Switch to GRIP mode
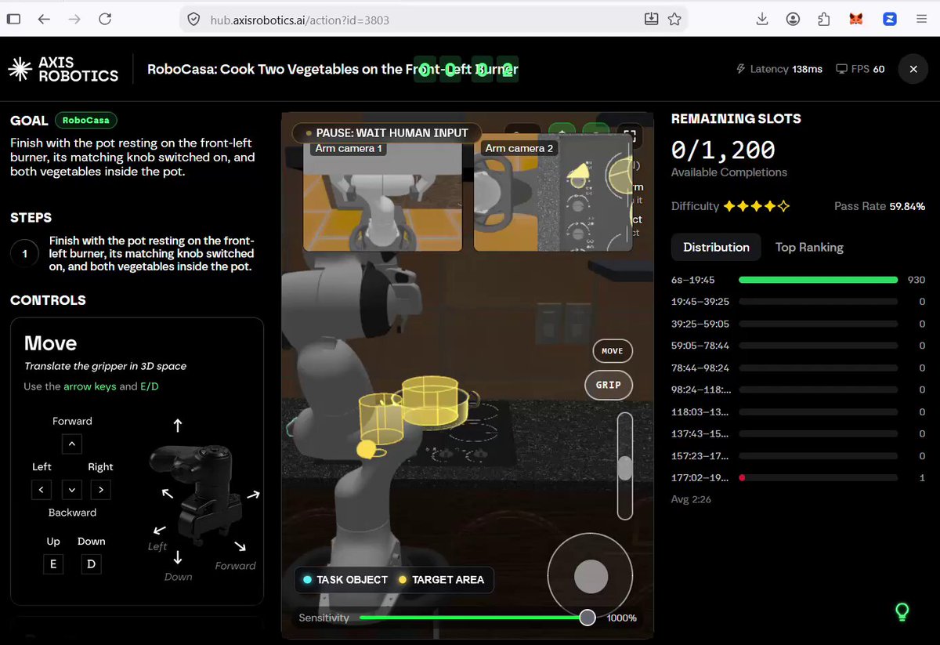Screen dimensions: 940x645 tap(609, 385)
